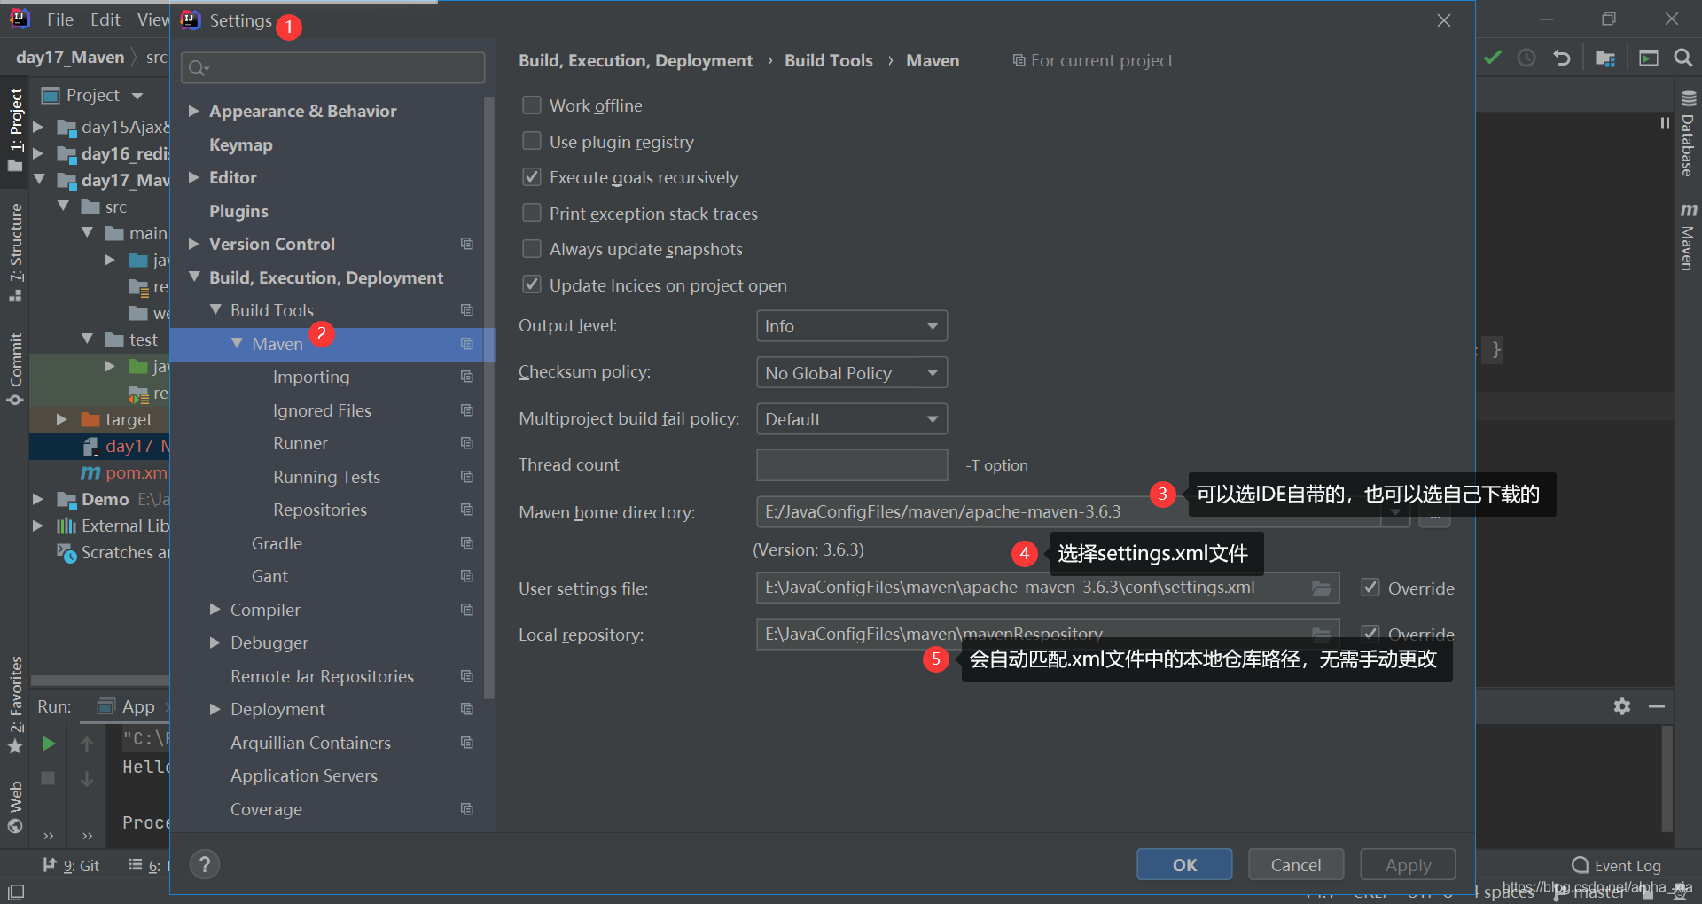Toggle Override for User settings file
Viewport: 1702px width, 904px height.
(x=1370, y=588)
